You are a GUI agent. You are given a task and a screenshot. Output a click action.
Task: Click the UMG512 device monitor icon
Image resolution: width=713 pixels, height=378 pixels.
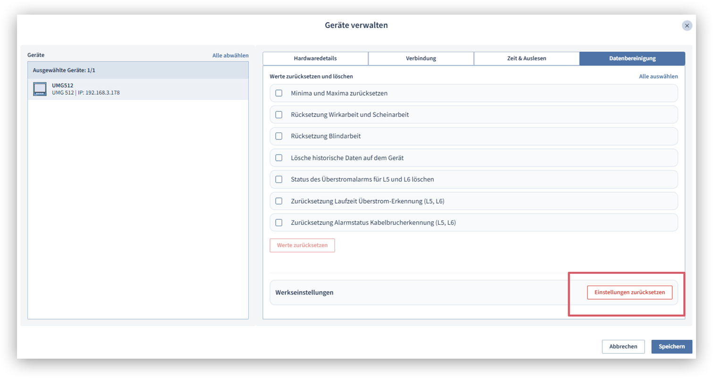tap(39, 89)
